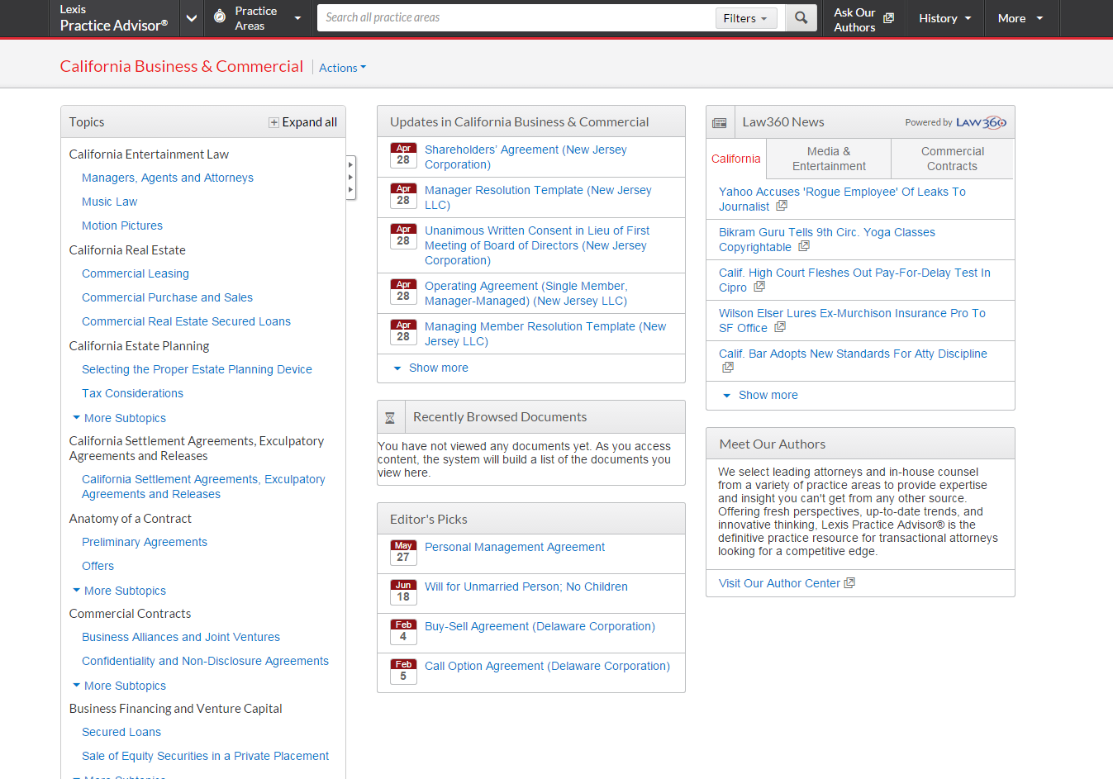Click the search magnifier button
Image resolution: width=1113 pixels, height=779 pixels.
801,17
